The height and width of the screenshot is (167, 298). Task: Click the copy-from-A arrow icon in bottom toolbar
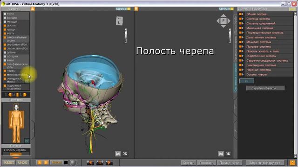point(109,163)
